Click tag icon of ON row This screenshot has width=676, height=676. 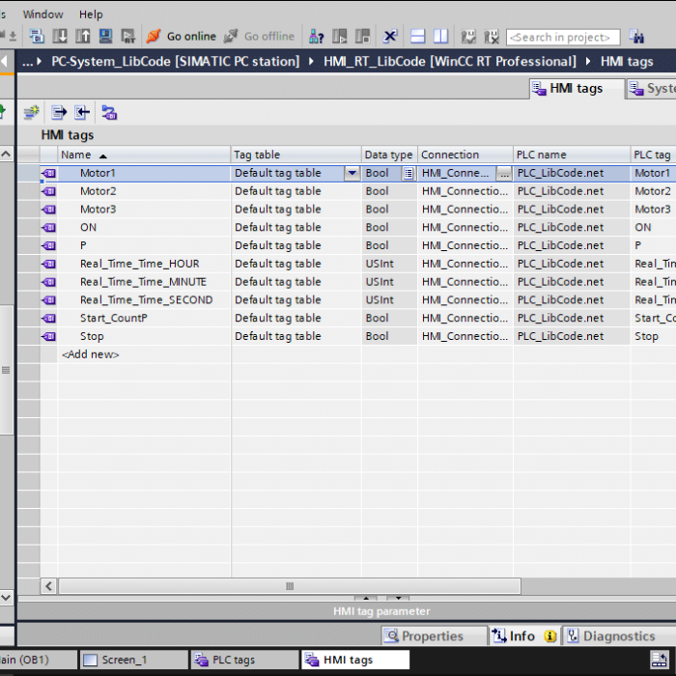48,227
